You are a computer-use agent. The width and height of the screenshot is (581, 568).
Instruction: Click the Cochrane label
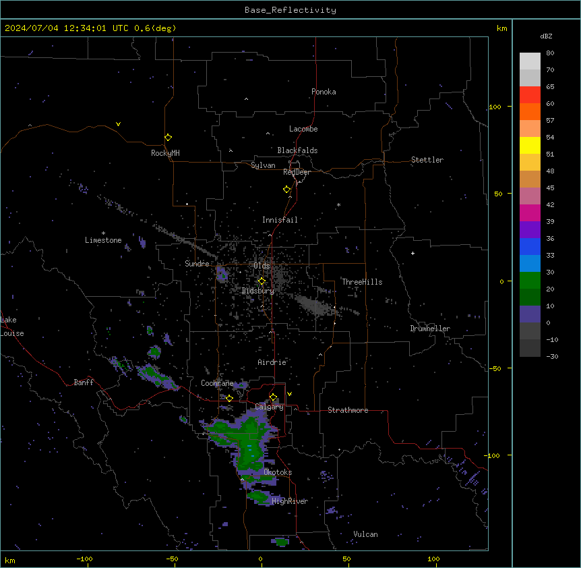click(x=217, y=383)
